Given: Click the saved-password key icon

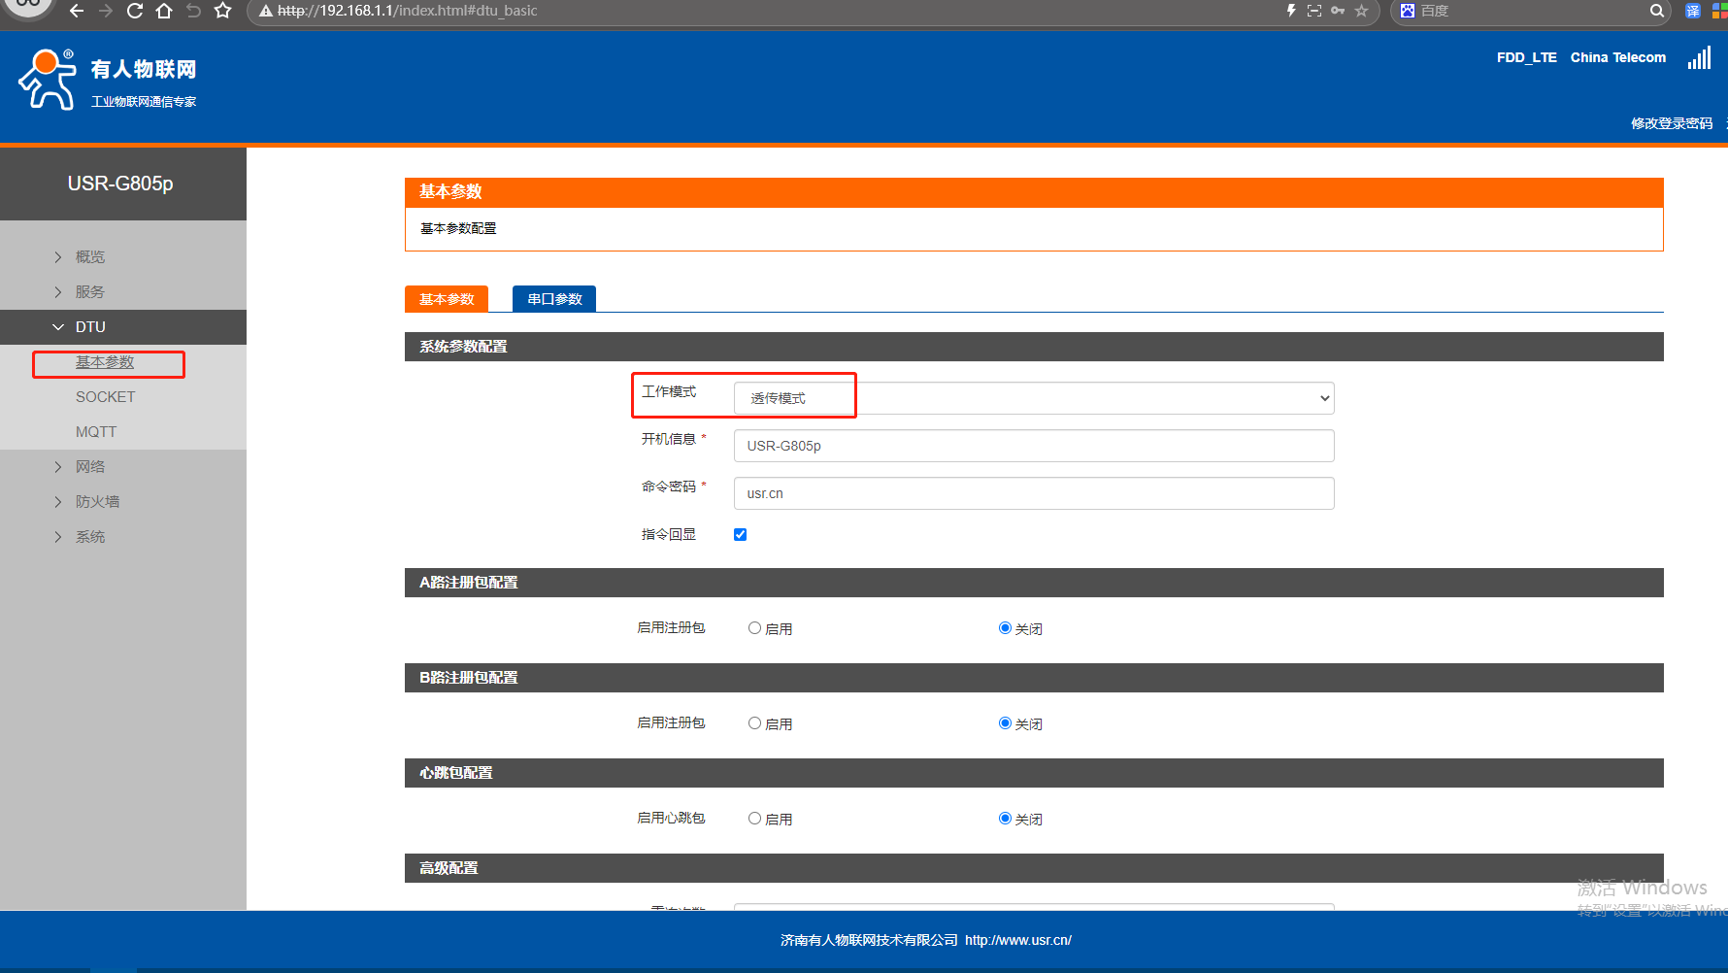Looking at the screenshot, I should coord(1338,11).
